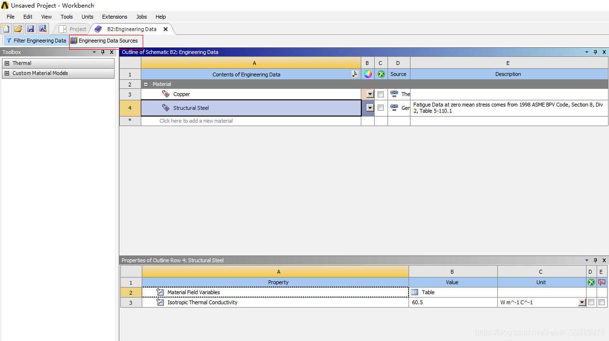Click the Structural Steel material tag icon

pyautogui.click(x=166, y=108)
